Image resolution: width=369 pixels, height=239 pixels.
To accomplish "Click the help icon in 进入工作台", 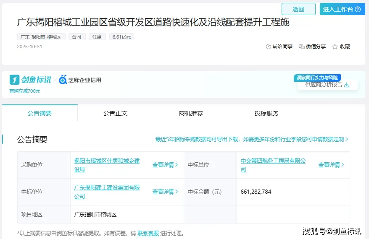I will point(358,9).
